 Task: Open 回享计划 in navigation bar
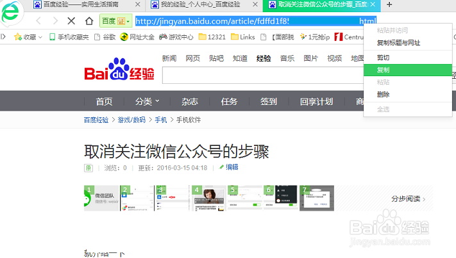pyautogui.click(x=316, y=102)
